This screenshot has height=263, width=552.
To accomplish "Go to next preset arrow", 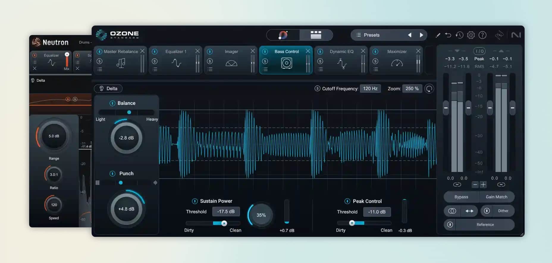I will pos(421,35).
